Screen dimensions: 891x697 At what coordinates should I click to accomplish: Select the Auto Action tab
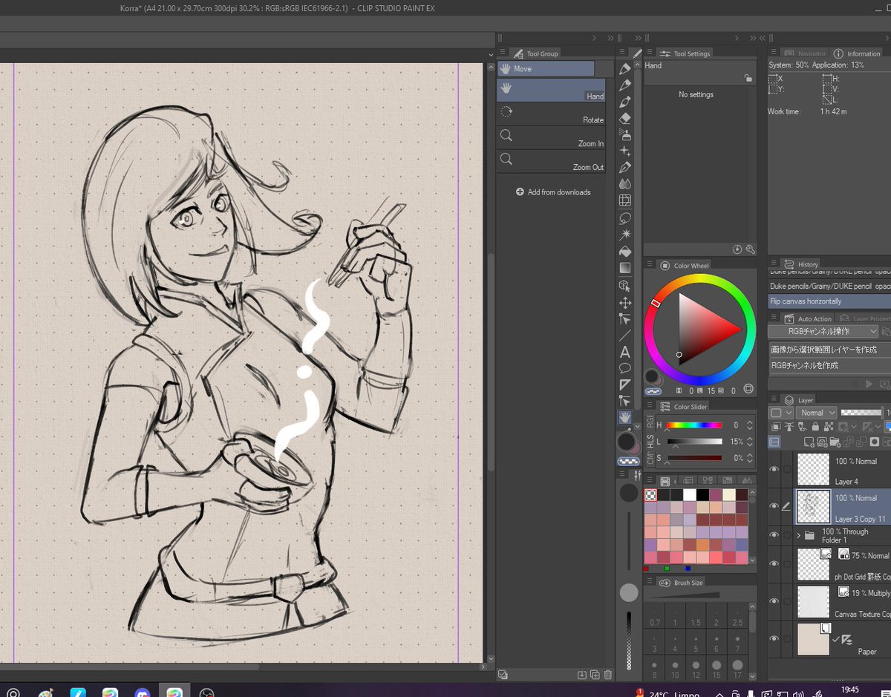(808, 318)
